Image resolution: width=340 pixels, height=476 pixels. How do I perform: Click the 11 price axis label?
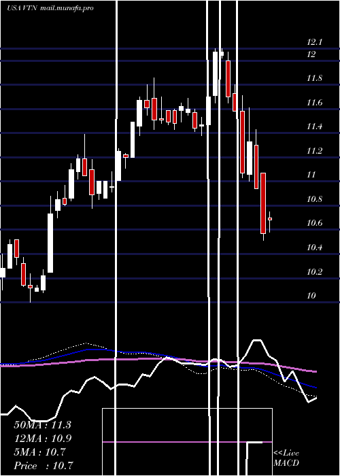point(311,175)
